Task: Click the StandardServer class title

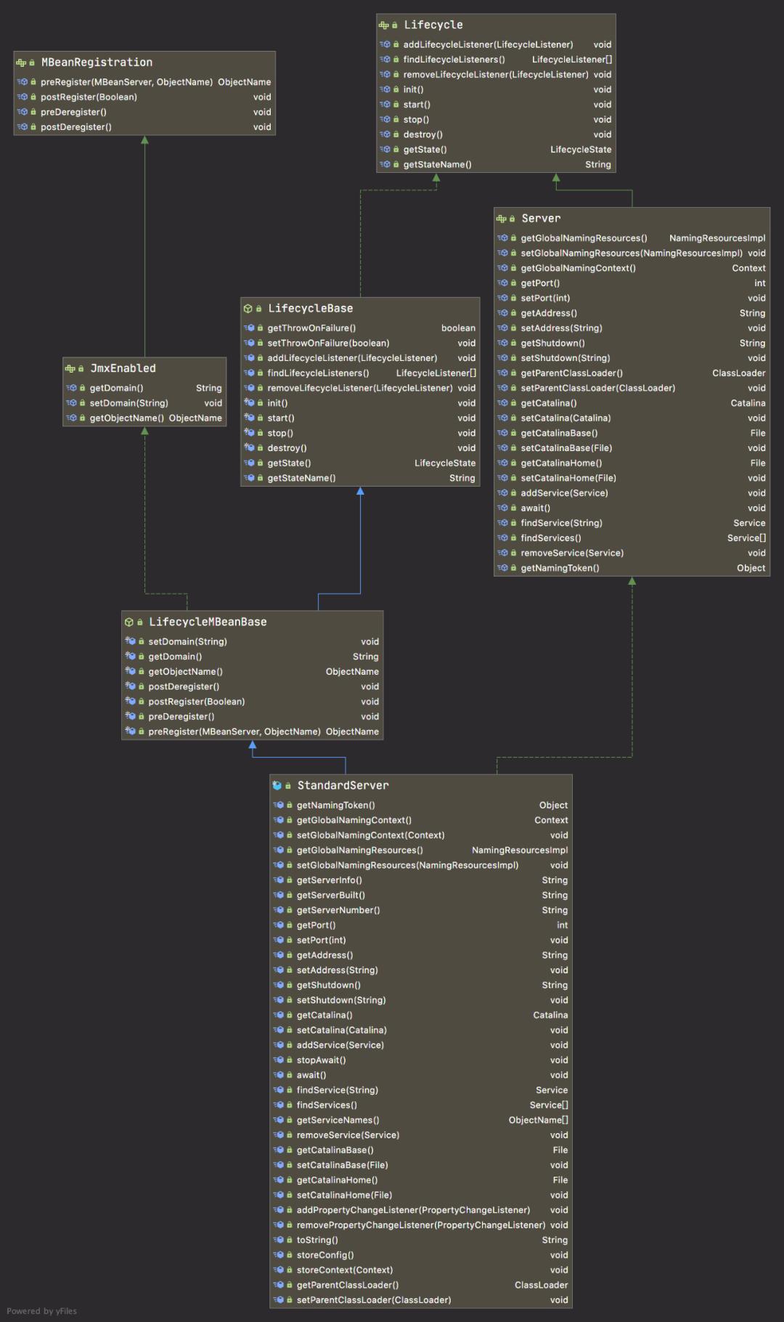Action: click(x=343, y=786)
